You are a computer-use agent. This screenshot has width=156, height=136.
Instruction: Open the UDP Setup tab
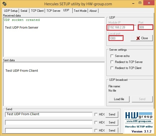click(x=11, y=11)
